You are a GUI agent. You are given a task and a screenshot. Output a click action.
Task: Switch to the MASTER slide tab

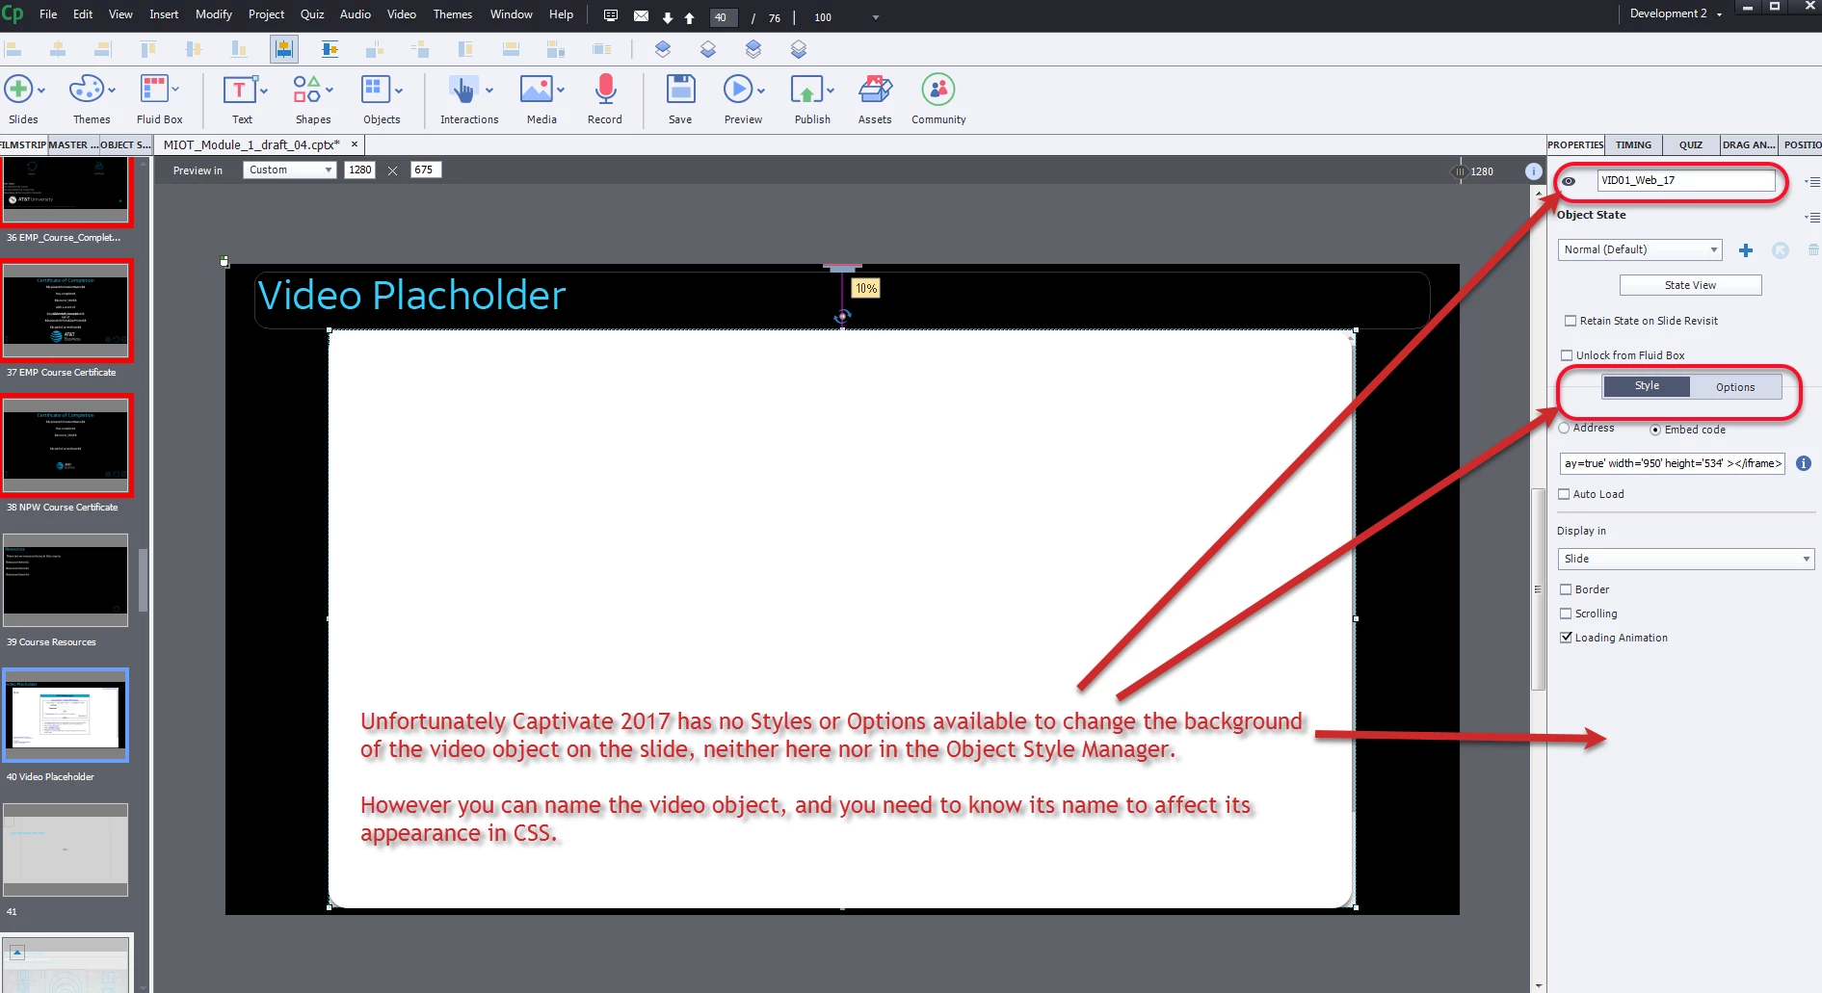(x=73, y=144)
